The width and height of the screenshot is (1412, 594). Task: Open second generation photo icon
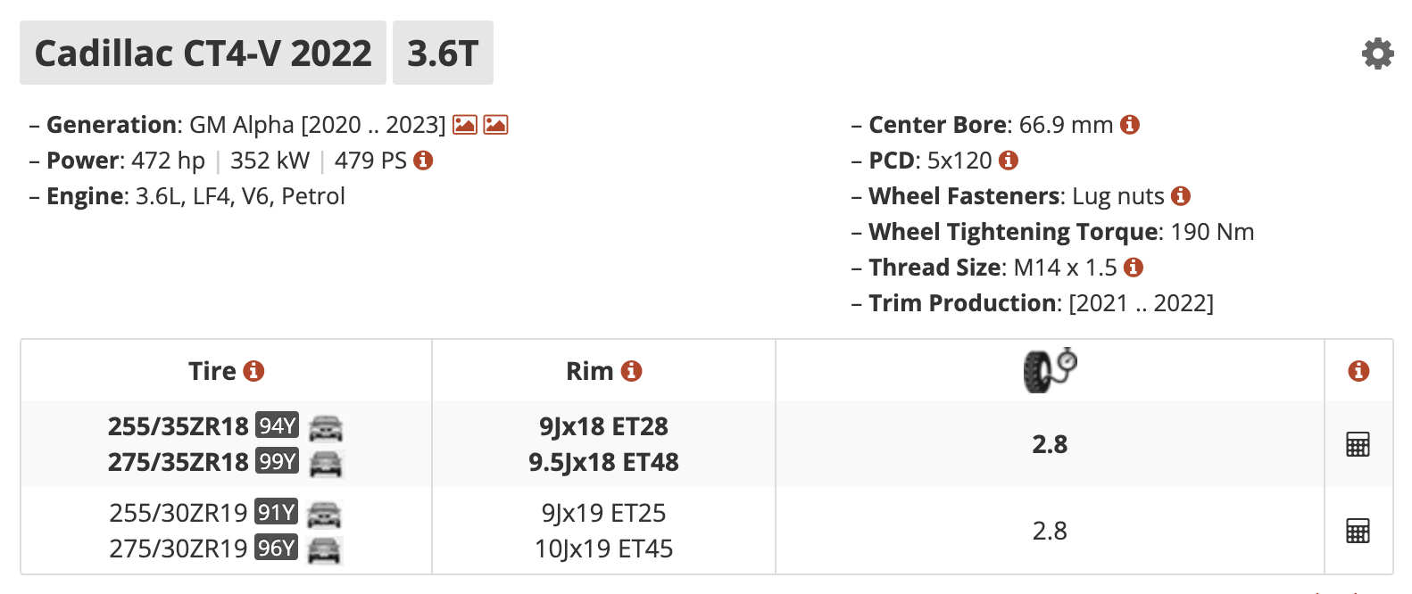click(x=496, y=125)
